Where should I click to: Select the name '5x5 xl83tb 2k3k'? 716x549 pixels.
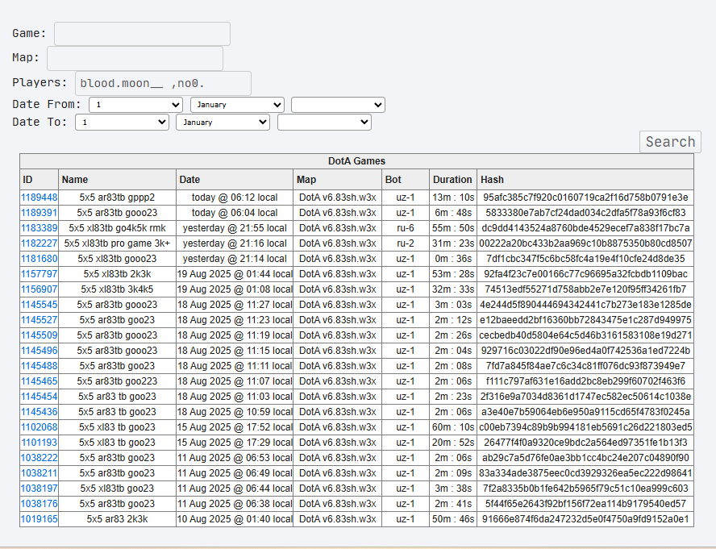click(x=118, y=274)
